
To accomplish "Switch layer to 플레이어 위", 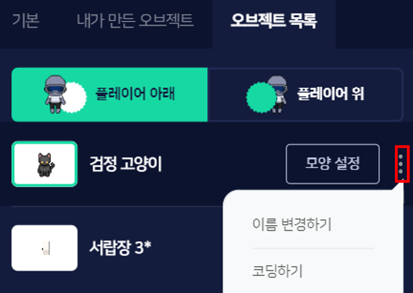I will [x=305, y=94].
